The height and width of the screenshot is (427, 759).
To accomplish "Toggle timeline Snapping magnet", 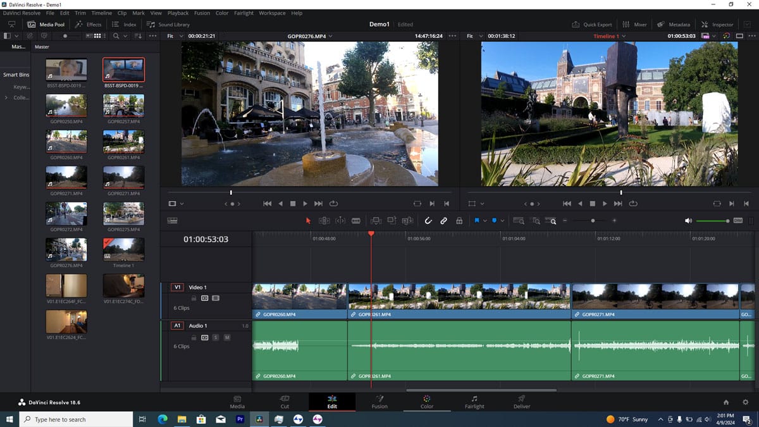I will click(x=428, y=221).
